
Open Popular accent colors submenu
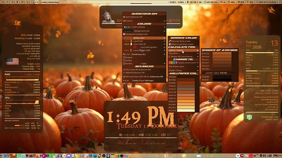184,63
